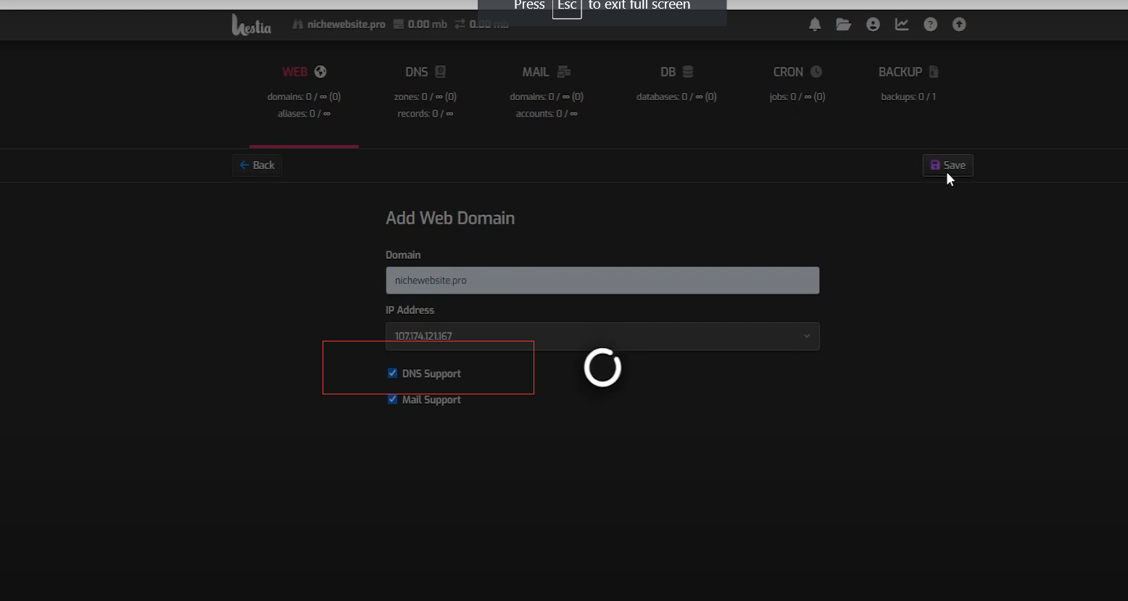Go to the CRON jobs tab
This screenshot has height=601, width=1128.
pyautogui.click(x=797, y=72)
